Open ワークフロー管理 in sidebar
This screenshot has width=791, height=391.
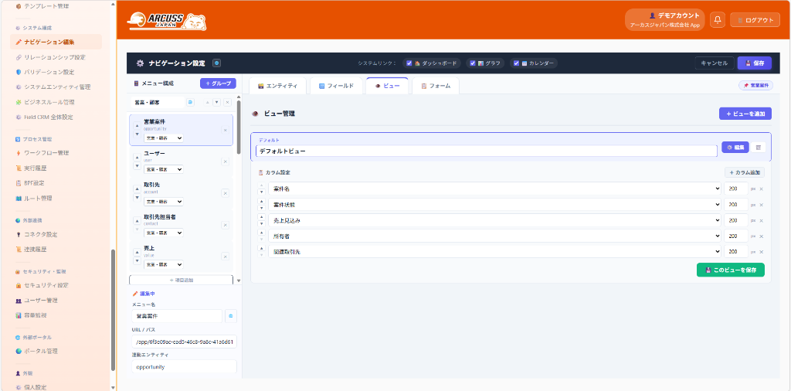click(x=46, y=152)
